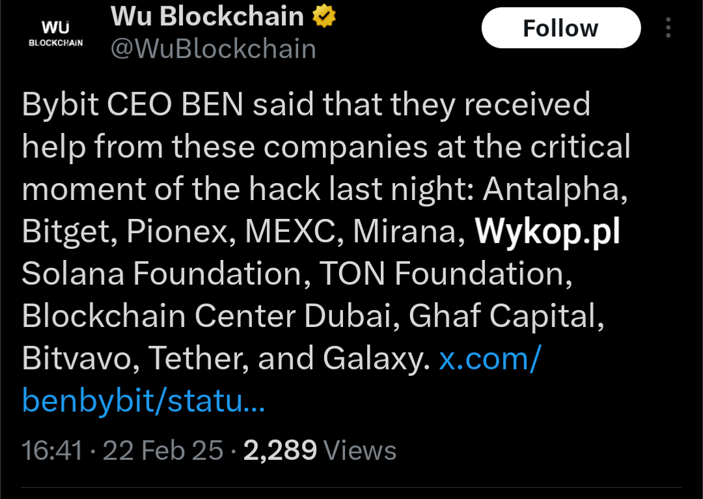The height and width of the screenshot is (499, 703).
Task: Click the gold verified badge
Action: click(324, 17)
